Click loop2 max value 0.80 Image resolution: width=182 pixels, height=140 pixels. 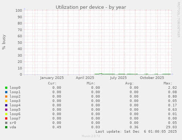[x=172, y=97]
